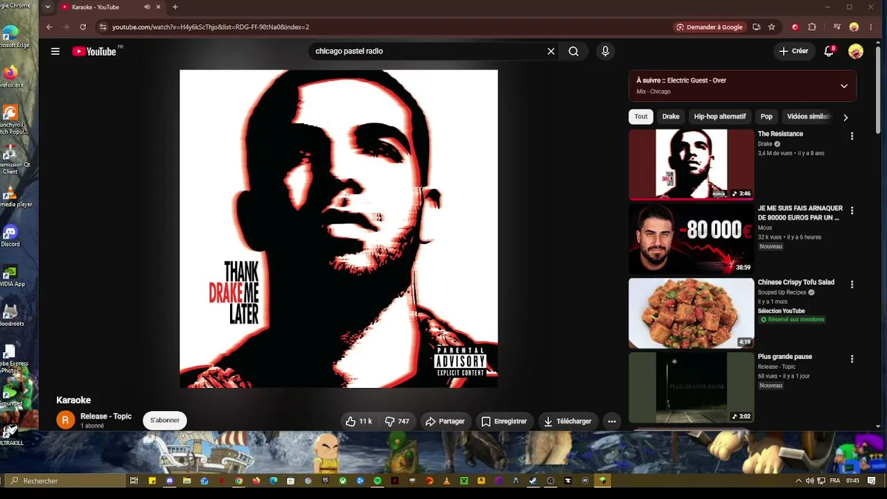Open options for The Resistance video
This screenshot has height=499, width=887.
pos(852,137)
